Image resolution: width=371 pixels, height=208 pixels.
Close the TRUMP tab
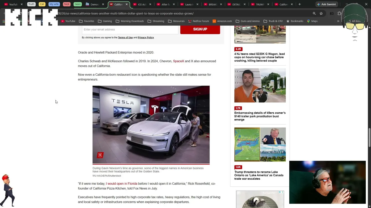[268, 4]
